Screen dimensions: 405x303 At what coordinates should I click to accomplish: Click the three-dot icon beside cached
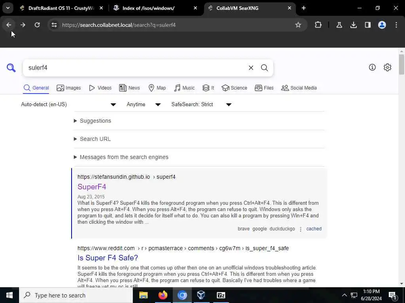[301, 229]
